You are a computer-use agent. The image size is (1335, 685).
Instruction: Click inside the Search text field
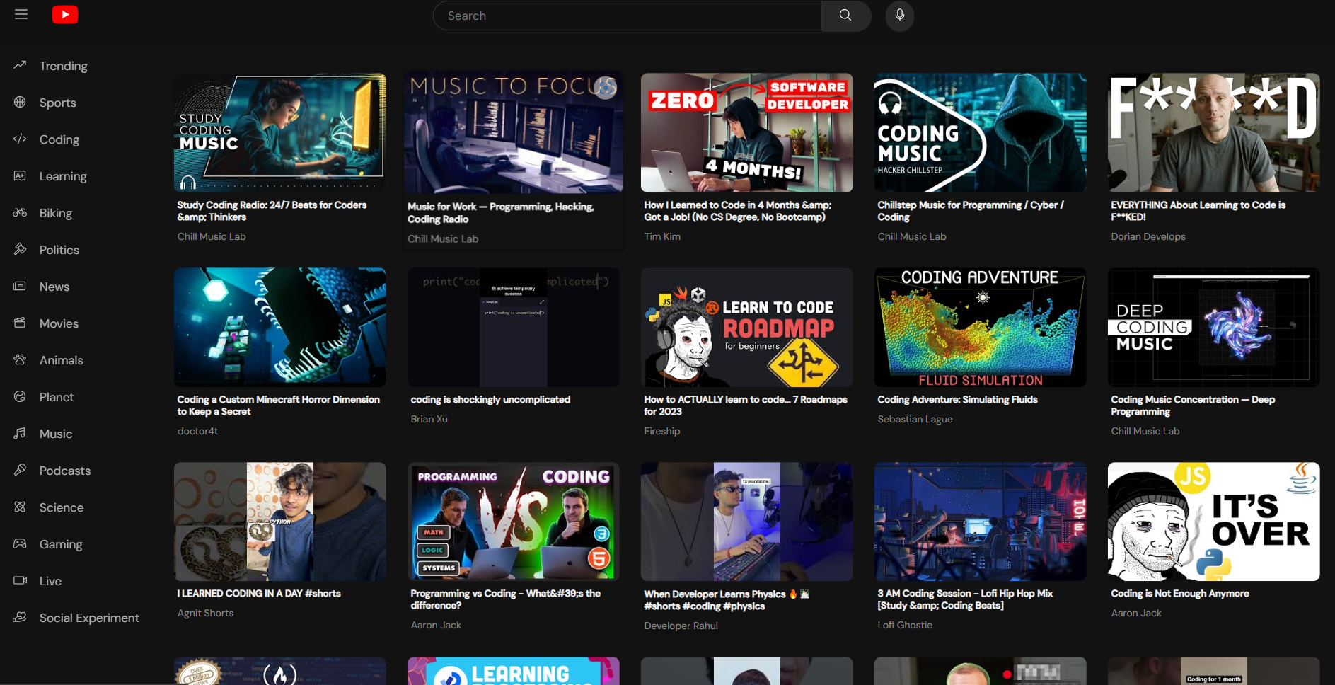point(627,16)
